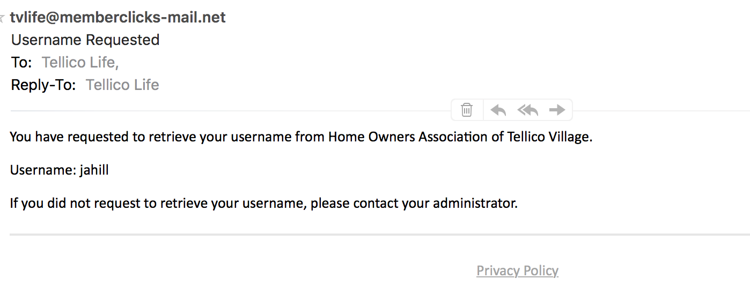This screenshot has height=301, width=750.
Task: Click the Reply-To contact "Tellico Life"
Action: pos(122,85)
